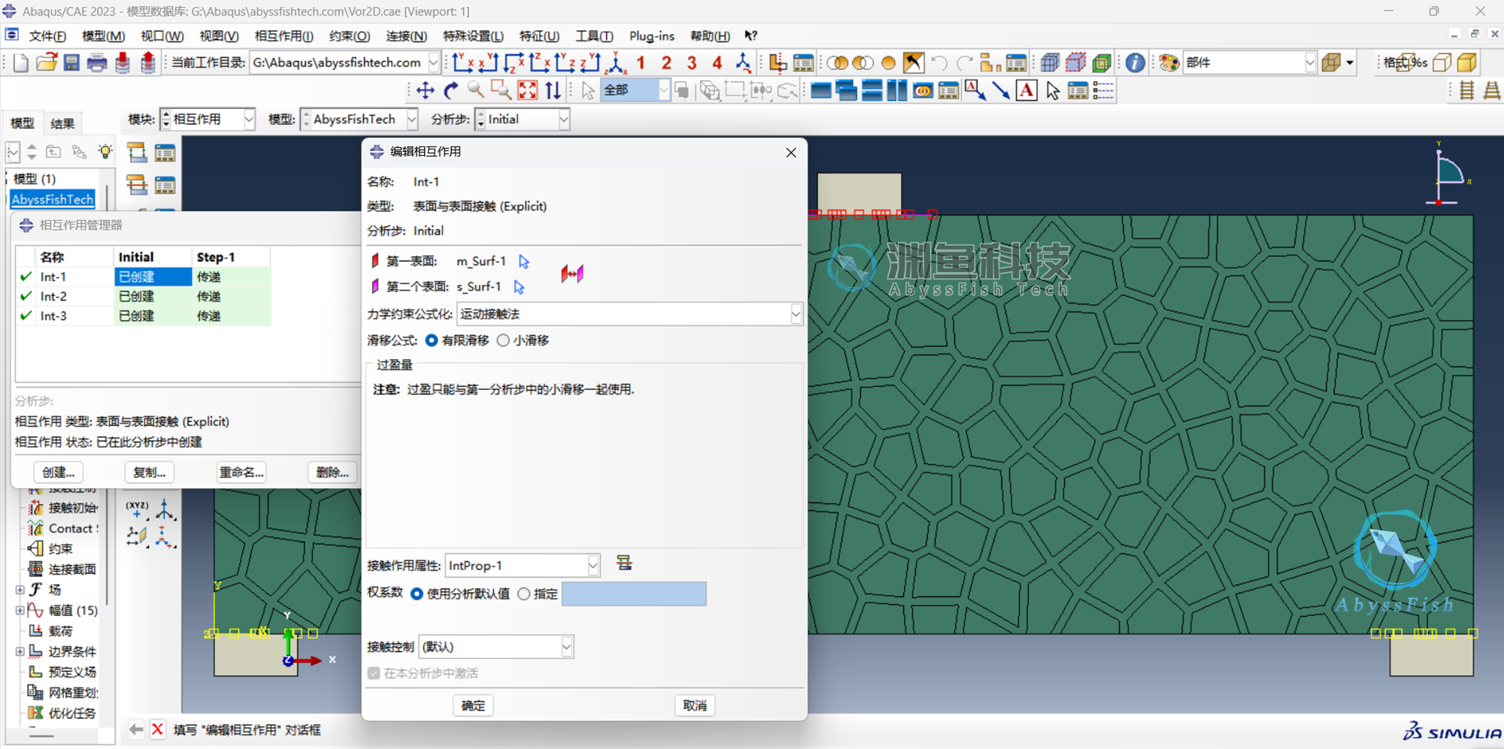Open the 模型 AbyssFishTech dropdown
Image resolution: width=1504 pixels, height=749 pixels.
pyautogui.click(x=411, y=119)
